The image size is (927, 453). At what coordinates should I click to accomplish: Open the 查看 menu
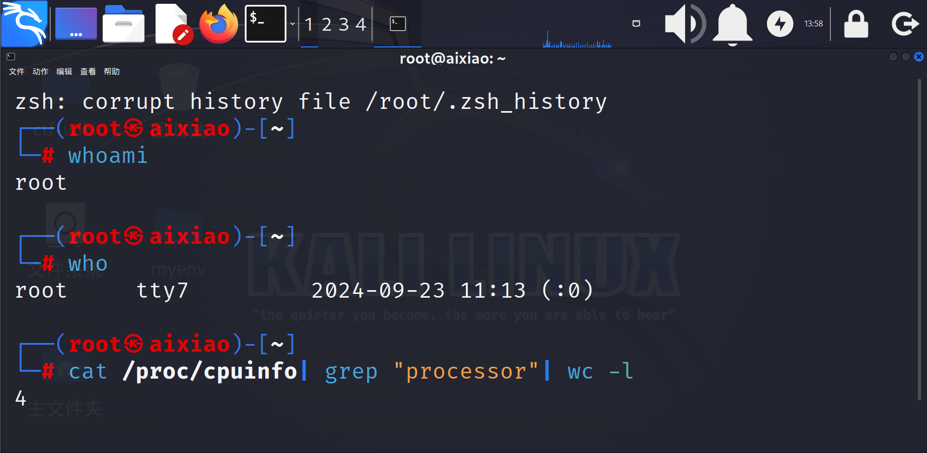(88, 71)
